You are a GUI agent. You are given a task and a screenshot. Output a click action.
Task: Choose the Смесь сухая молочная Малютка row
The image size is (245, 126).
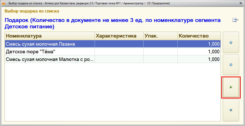(x=50, y=59)
